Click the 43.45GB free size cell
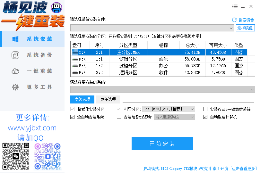This screenshot has width=260, height=173. coord(218,52)
